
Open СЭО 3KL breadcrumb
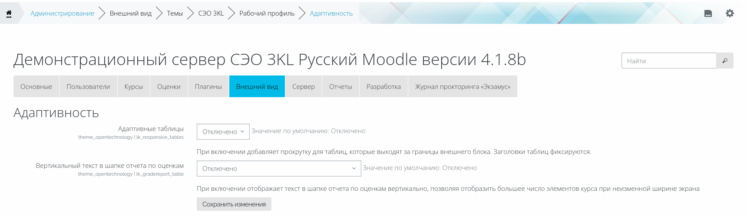211,13
